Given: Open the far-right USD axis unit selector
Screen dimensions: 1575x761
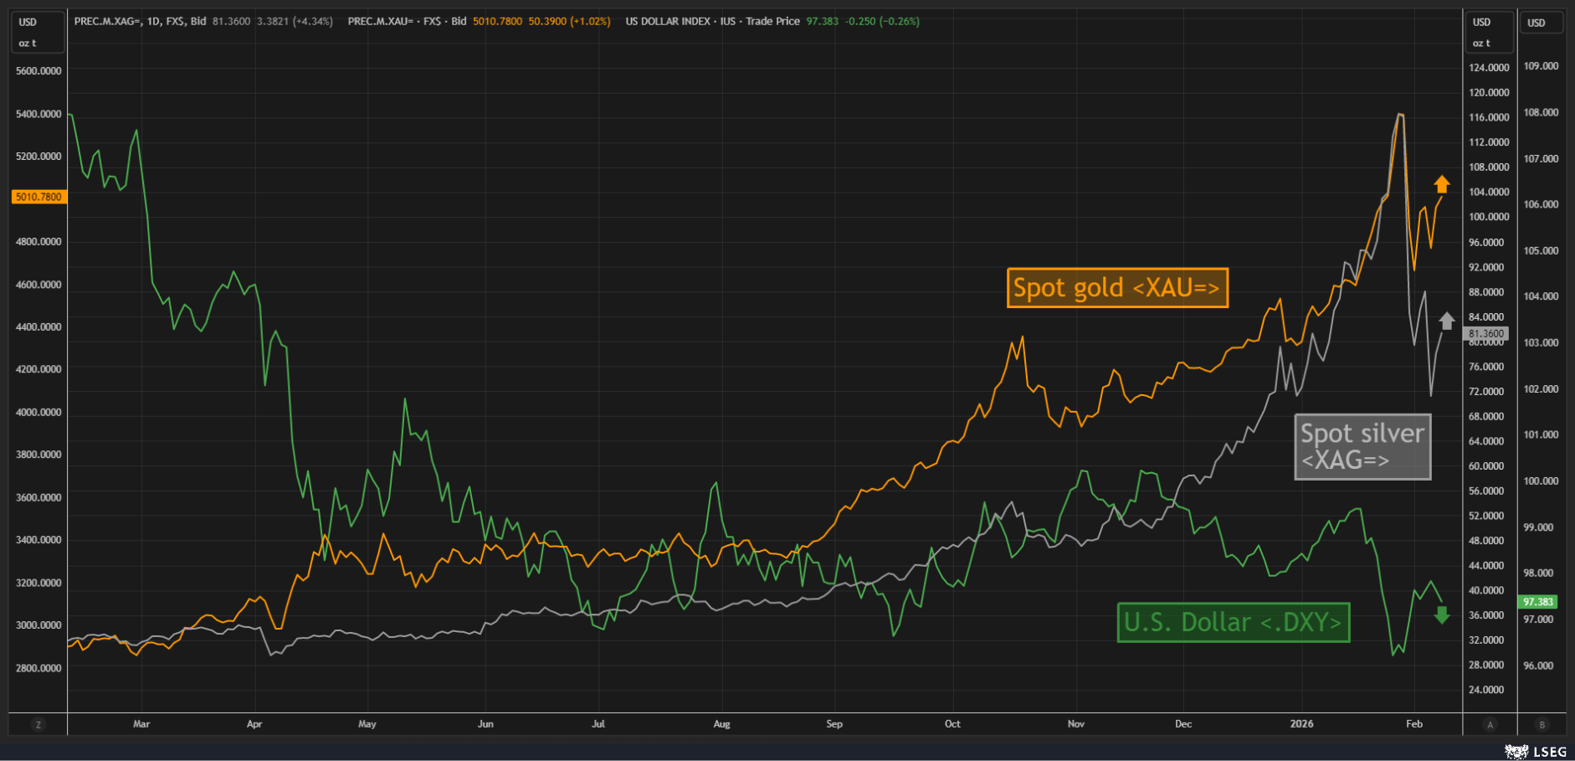Looking at the screenshot, I should (x=1542, y=23).
